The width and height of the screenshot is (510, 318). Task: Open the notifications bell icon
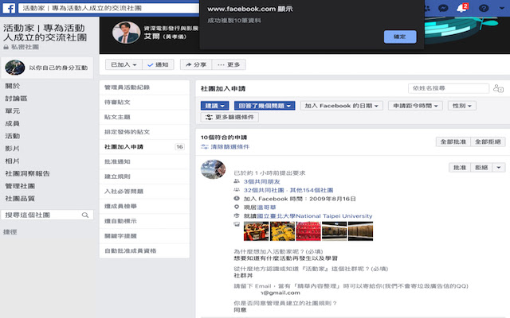[461, 8]
